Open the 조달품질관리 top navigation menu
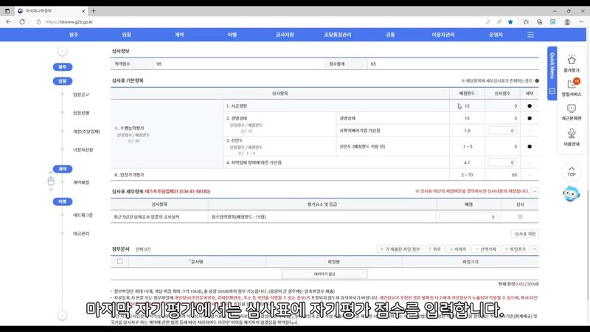Screen dimensions: 590x332 click(x=338, y=35)
